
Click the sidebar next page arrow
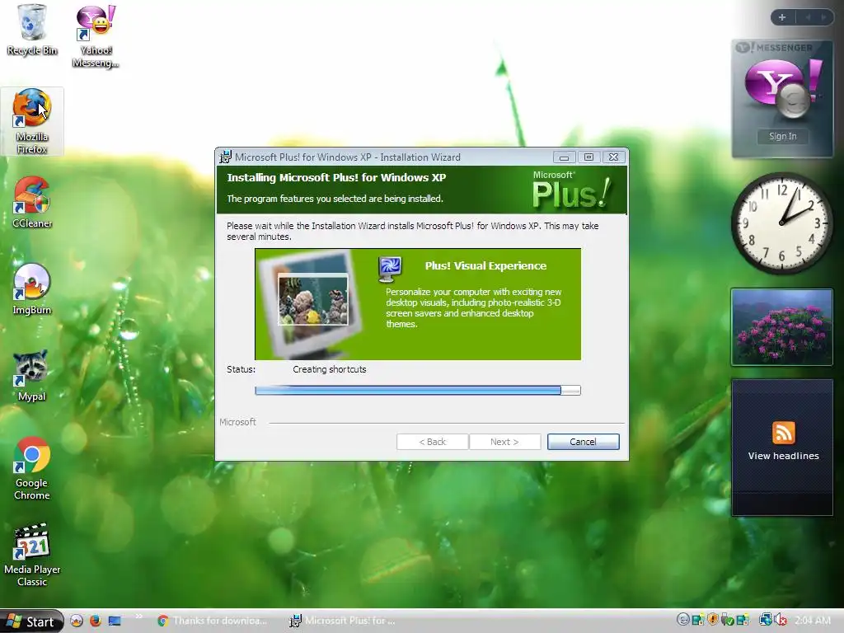823,17
